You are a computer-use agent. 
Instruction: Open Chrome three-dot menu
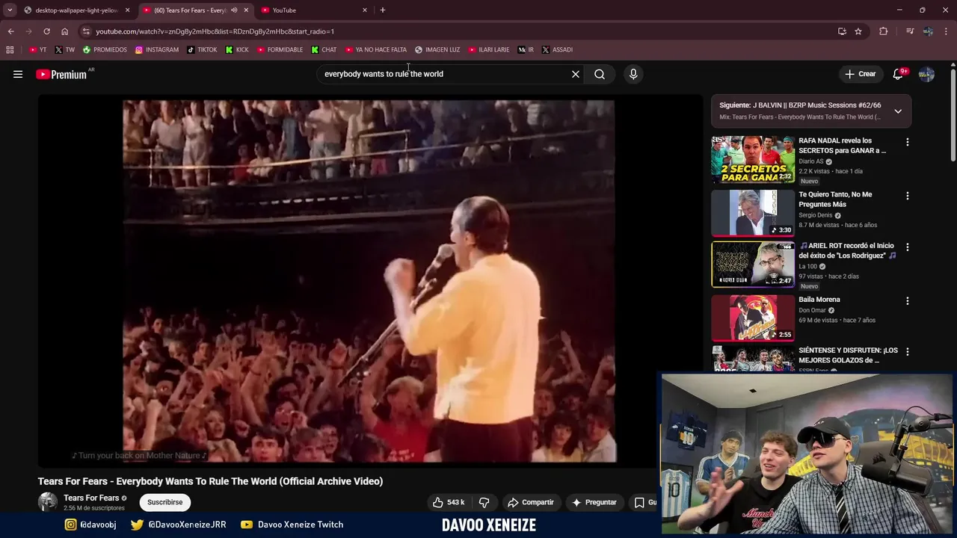(947, 31)
